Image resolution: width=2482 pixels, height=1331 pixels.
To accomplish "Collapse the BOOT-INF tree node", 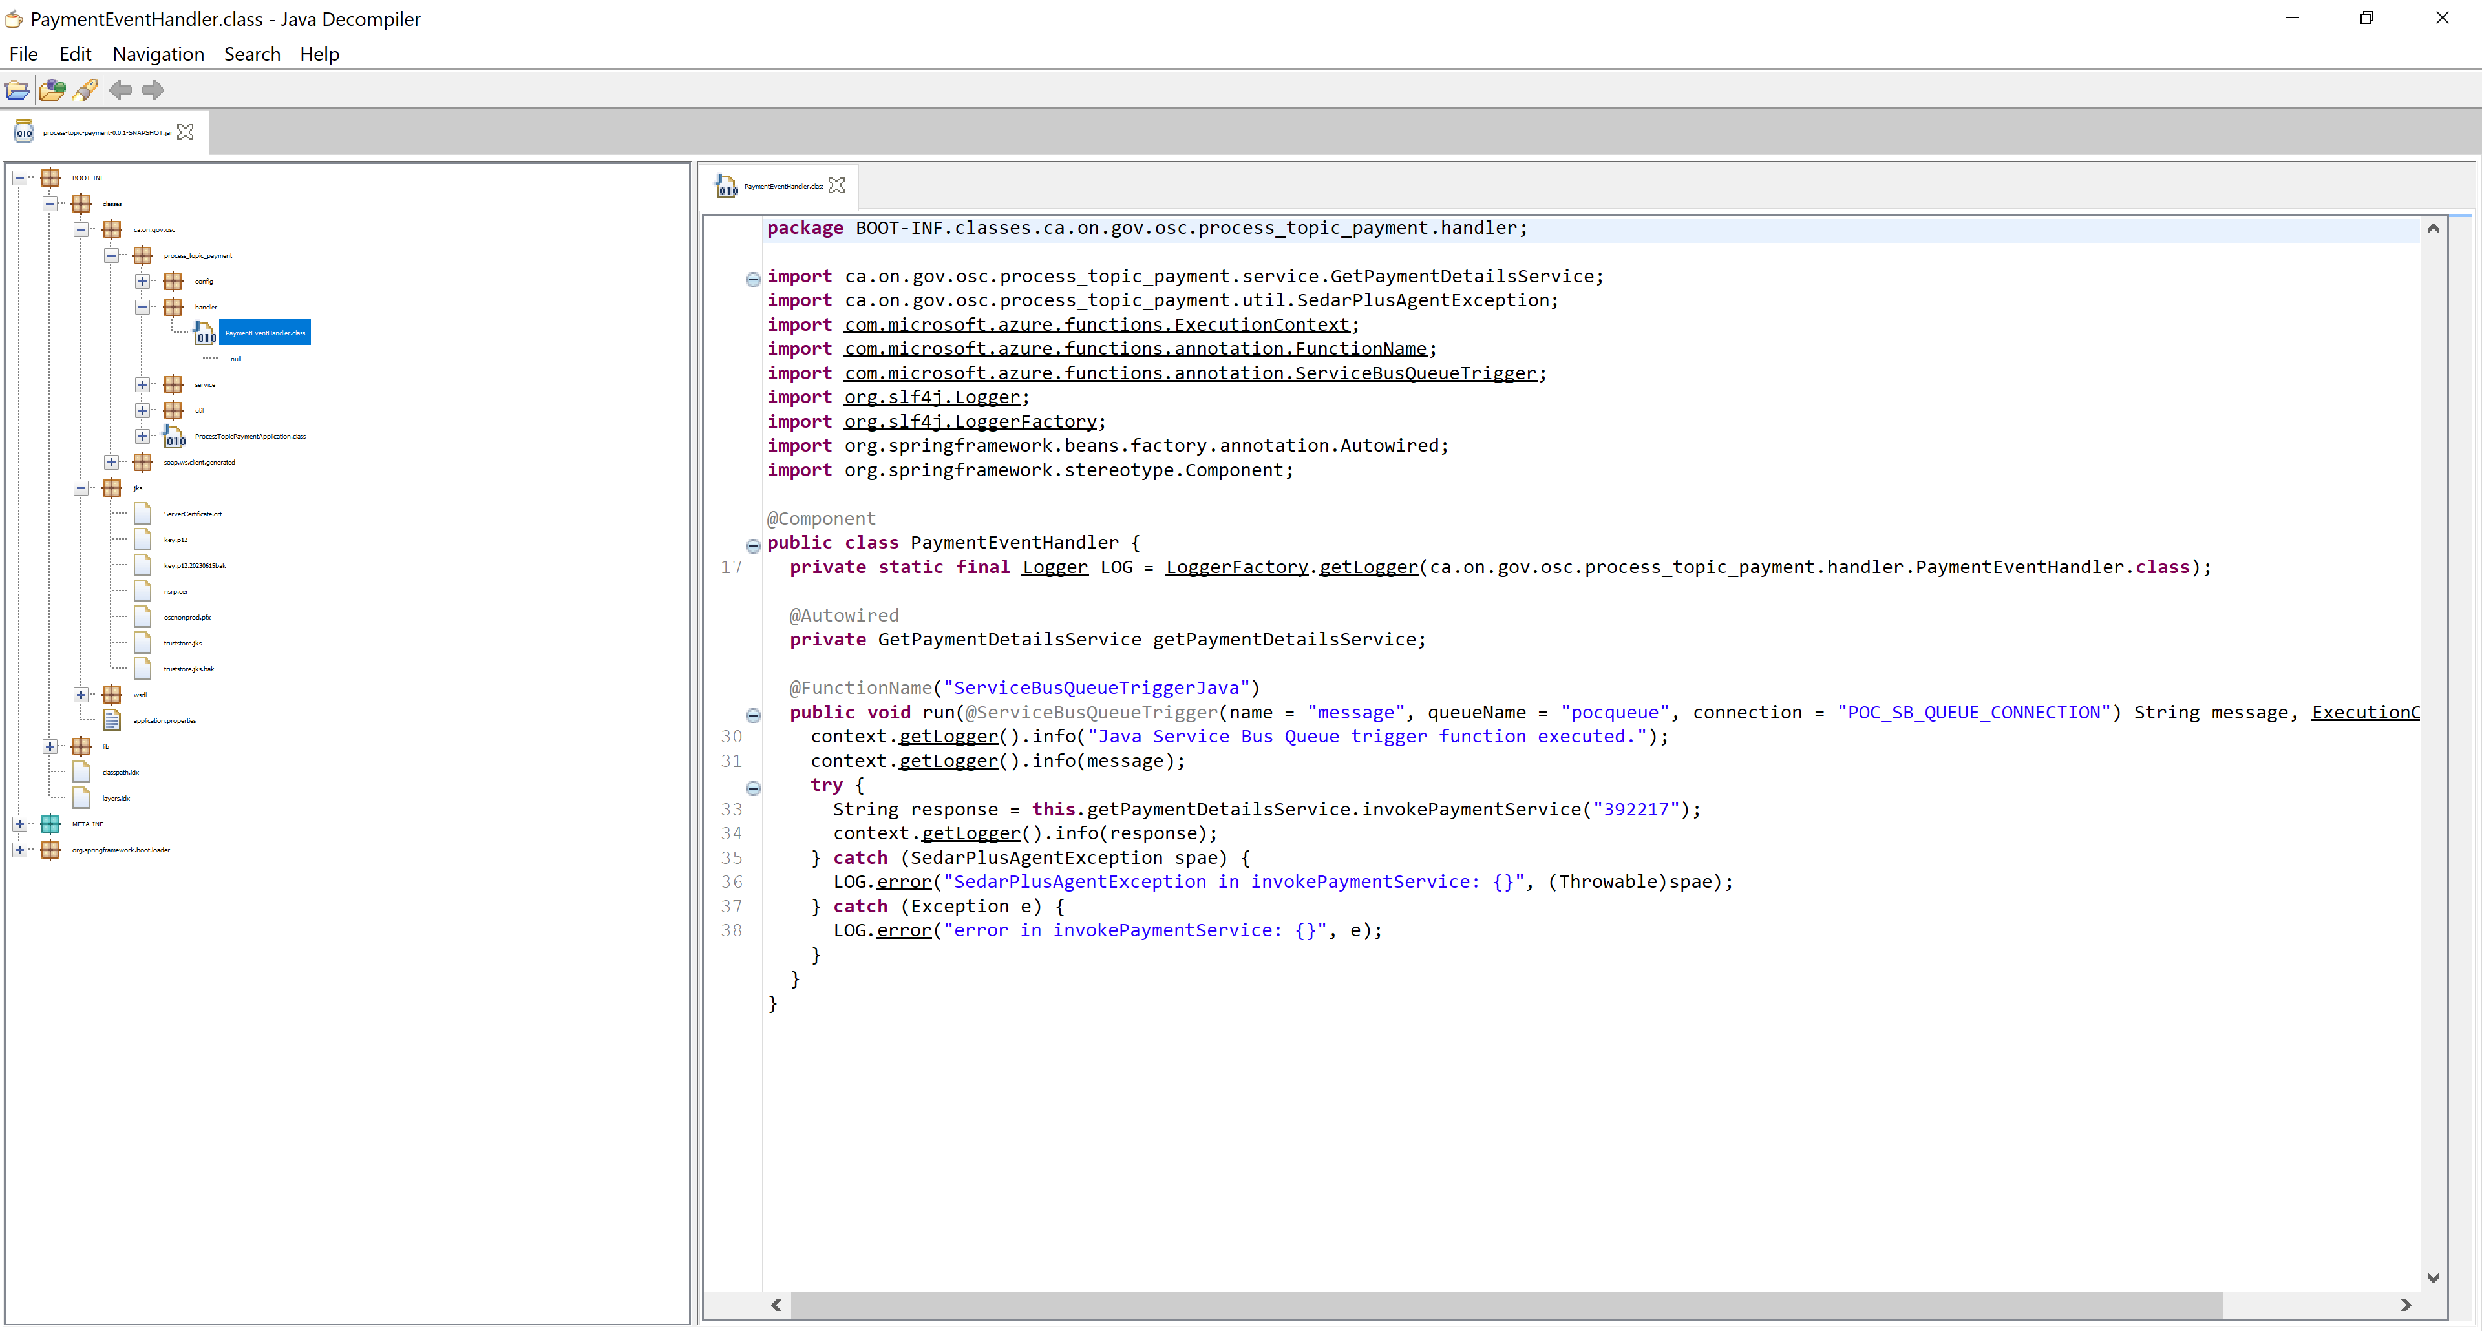I will (x=19, y=178).
